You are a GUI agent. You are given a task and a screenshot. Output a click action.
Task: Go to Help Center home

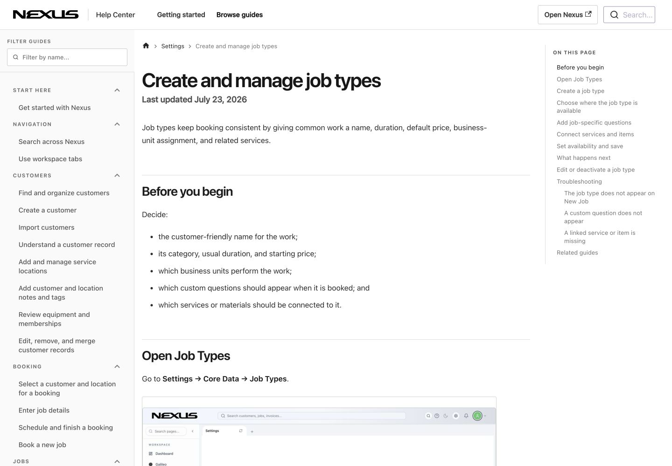(115, 15)
